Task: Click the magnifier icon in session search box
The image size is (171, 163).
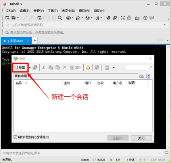Action: (x=150, y=67)
